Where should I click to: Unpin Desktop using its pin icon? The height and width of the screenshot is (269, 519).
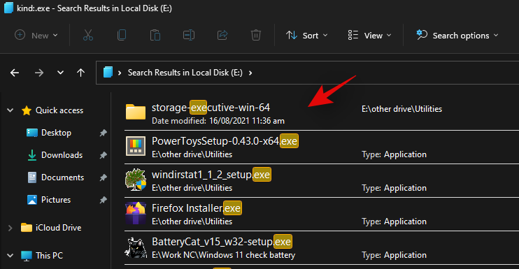point(104,133)
